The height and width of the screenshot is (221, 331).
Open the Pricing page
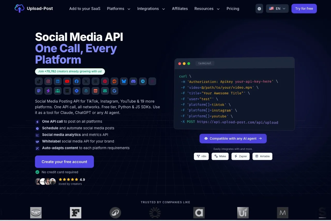point(233,9)
